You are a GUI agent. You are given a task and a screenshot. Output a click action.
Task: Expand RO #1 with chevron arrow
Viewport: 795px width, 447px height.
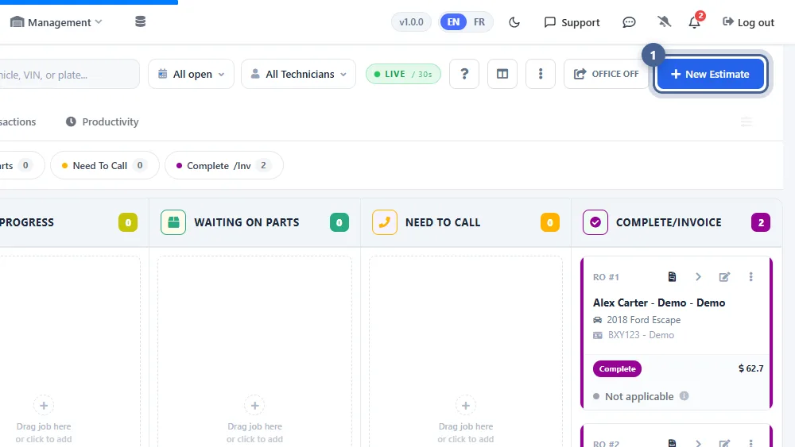[698, 277]
